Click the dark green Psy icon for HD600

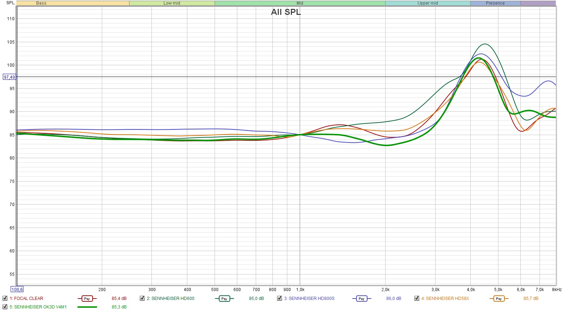224,299
